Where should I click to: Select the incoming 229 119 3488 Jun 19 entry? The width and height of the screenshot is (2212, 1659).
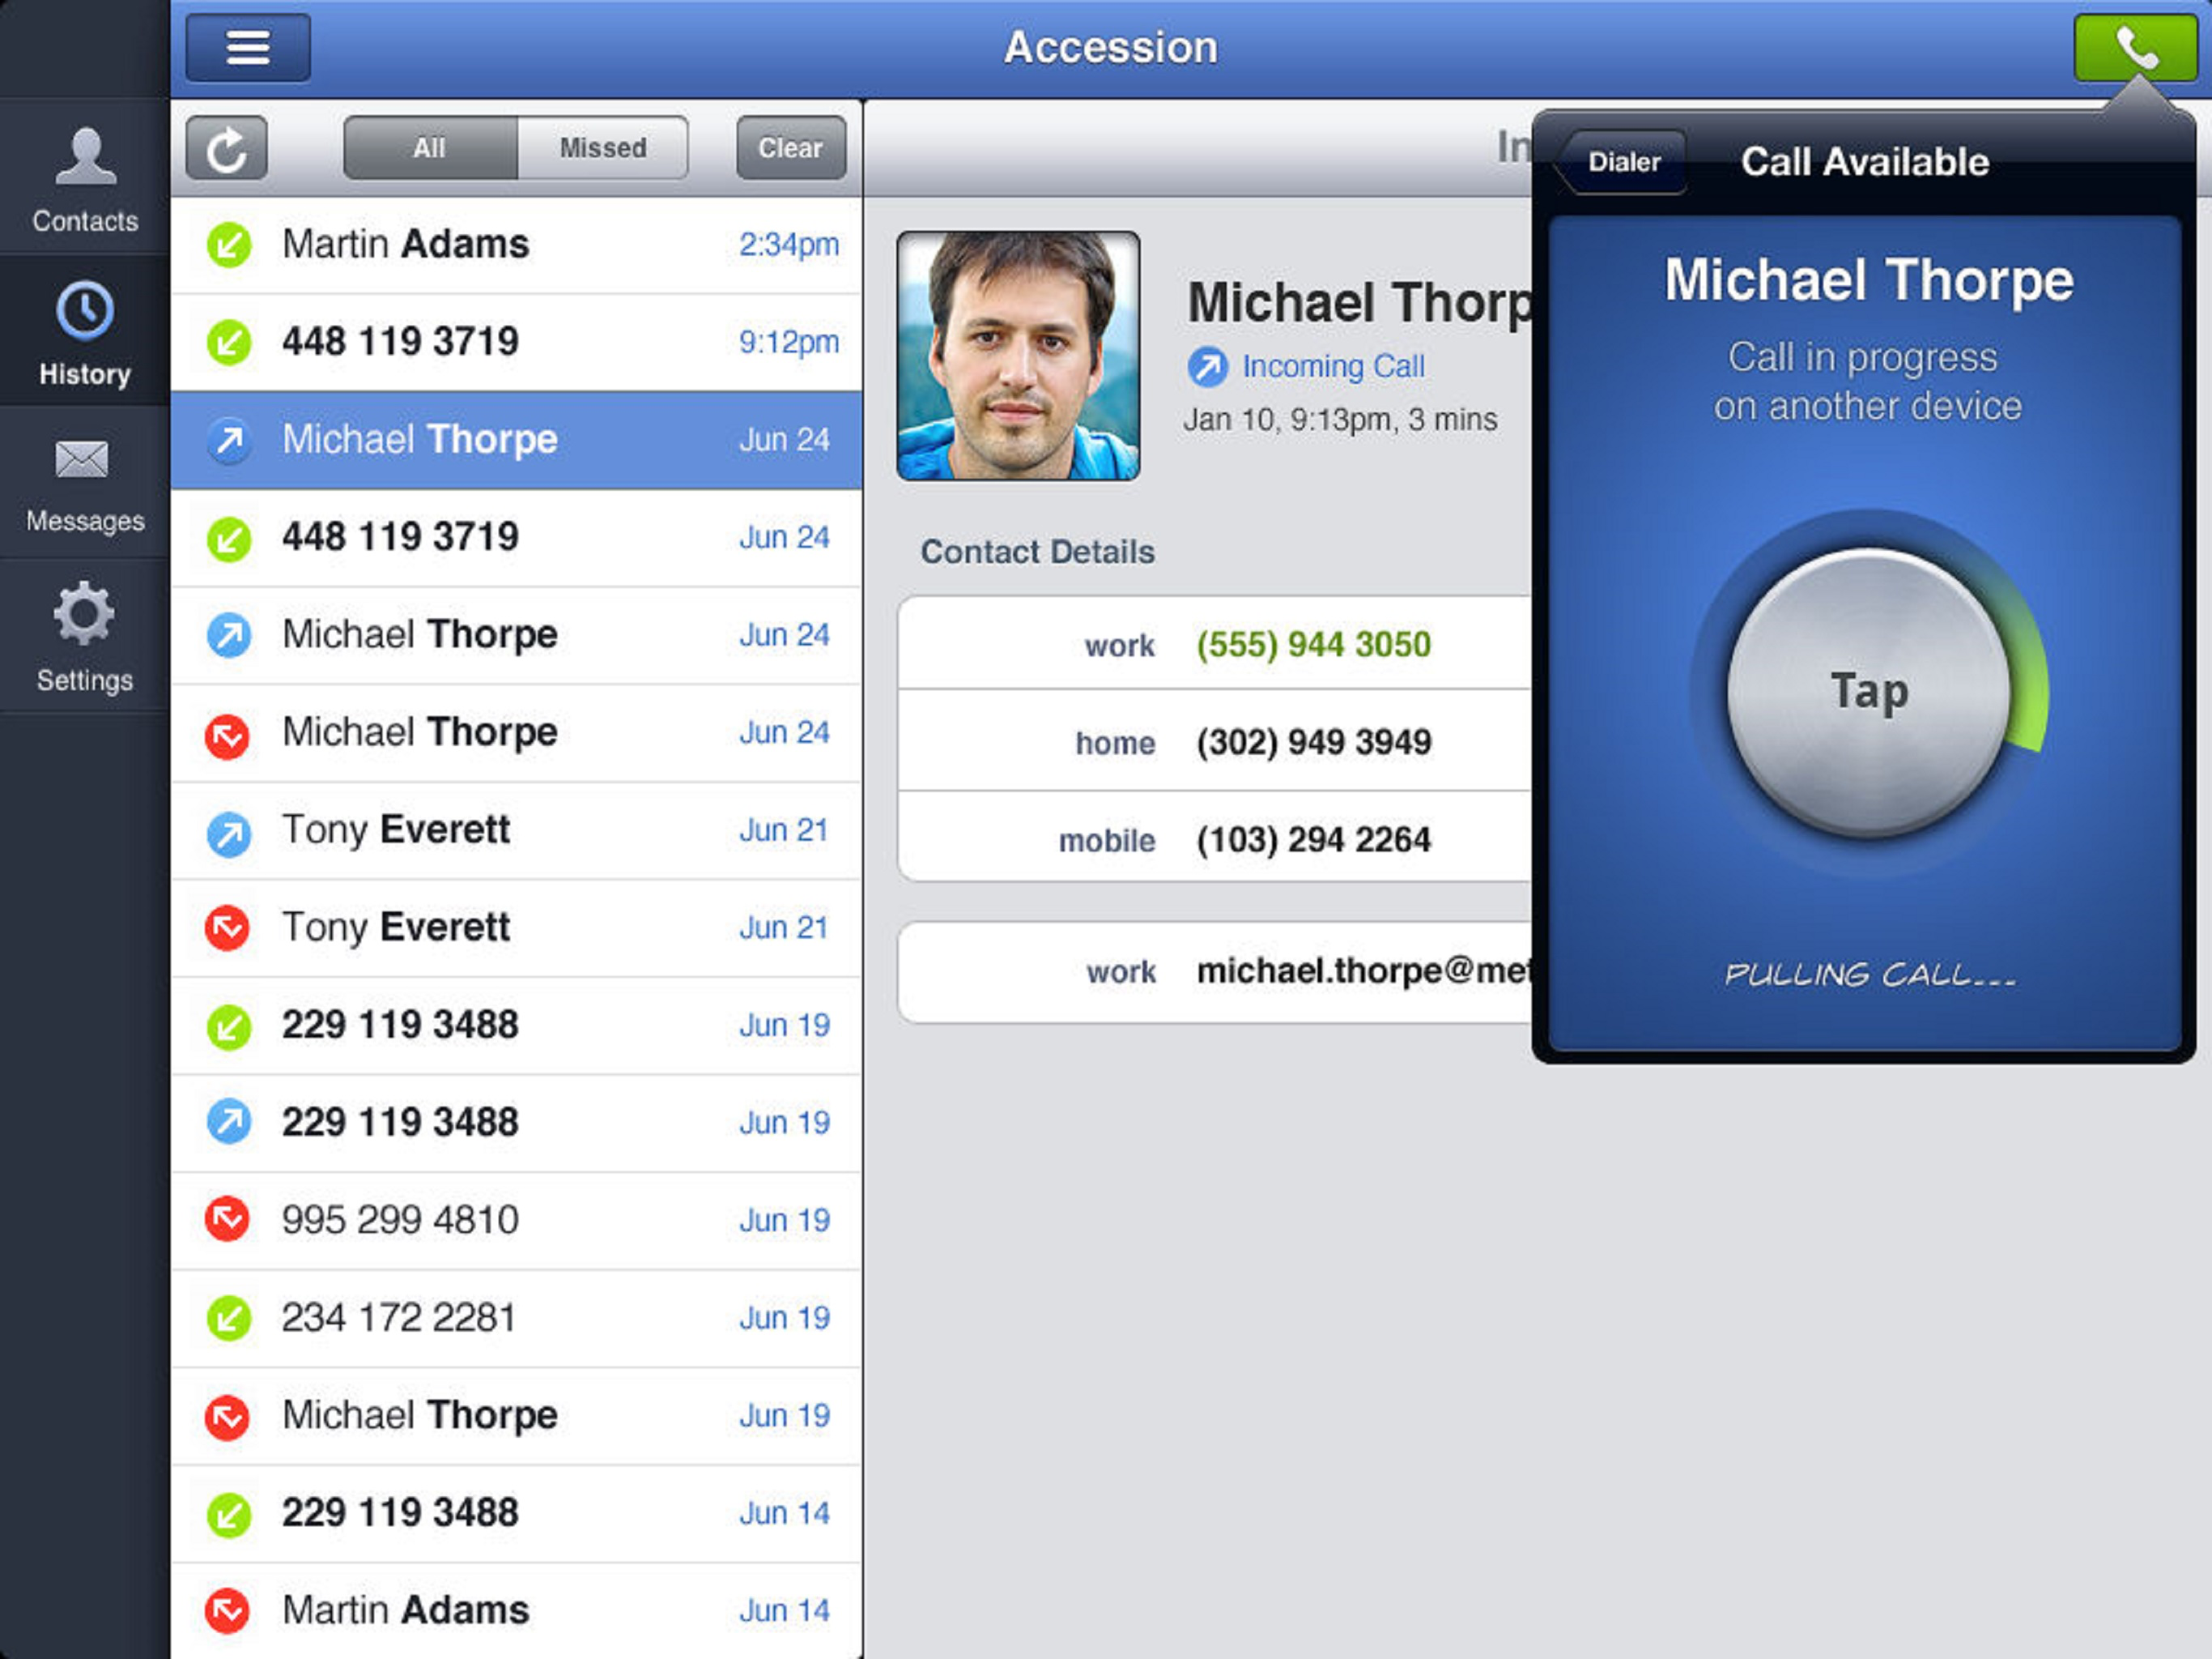517,1026
